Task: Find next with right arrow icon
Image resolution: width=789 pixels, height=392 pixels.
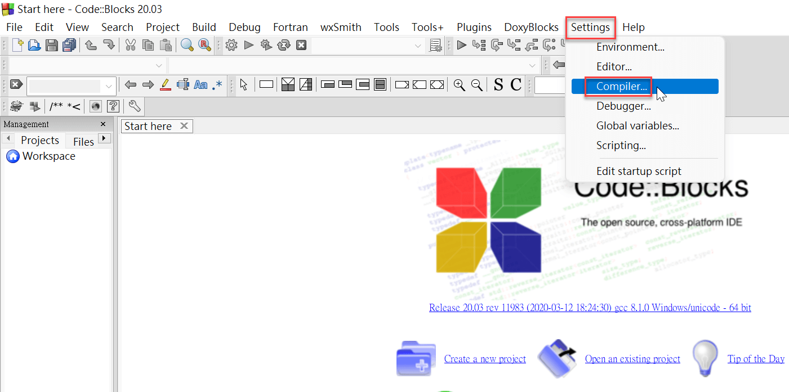Action: coord(148,85)
